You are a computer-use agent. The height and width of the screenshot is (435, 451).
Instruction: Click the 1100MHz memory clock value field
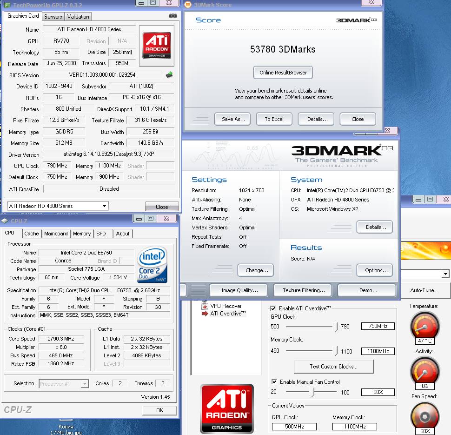tap(378, 351)
